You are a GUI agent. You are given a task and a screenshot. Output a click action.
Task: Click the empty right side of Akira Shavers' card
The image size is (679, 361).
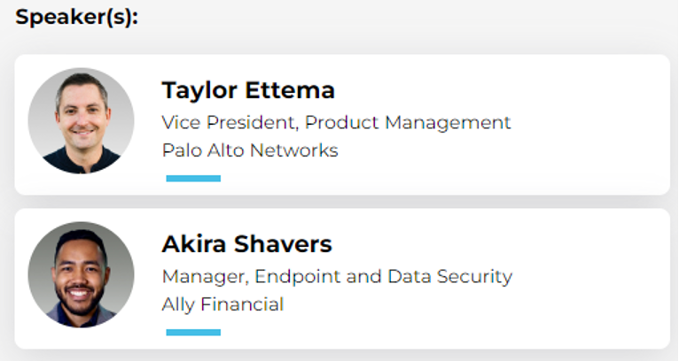(589, 279)
